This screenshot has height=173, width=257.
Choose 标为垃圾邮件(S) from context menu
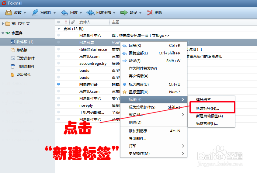click(x=154, y=107)
